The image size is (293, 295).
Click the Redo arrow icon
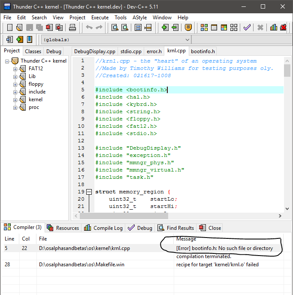coord(99,27)
